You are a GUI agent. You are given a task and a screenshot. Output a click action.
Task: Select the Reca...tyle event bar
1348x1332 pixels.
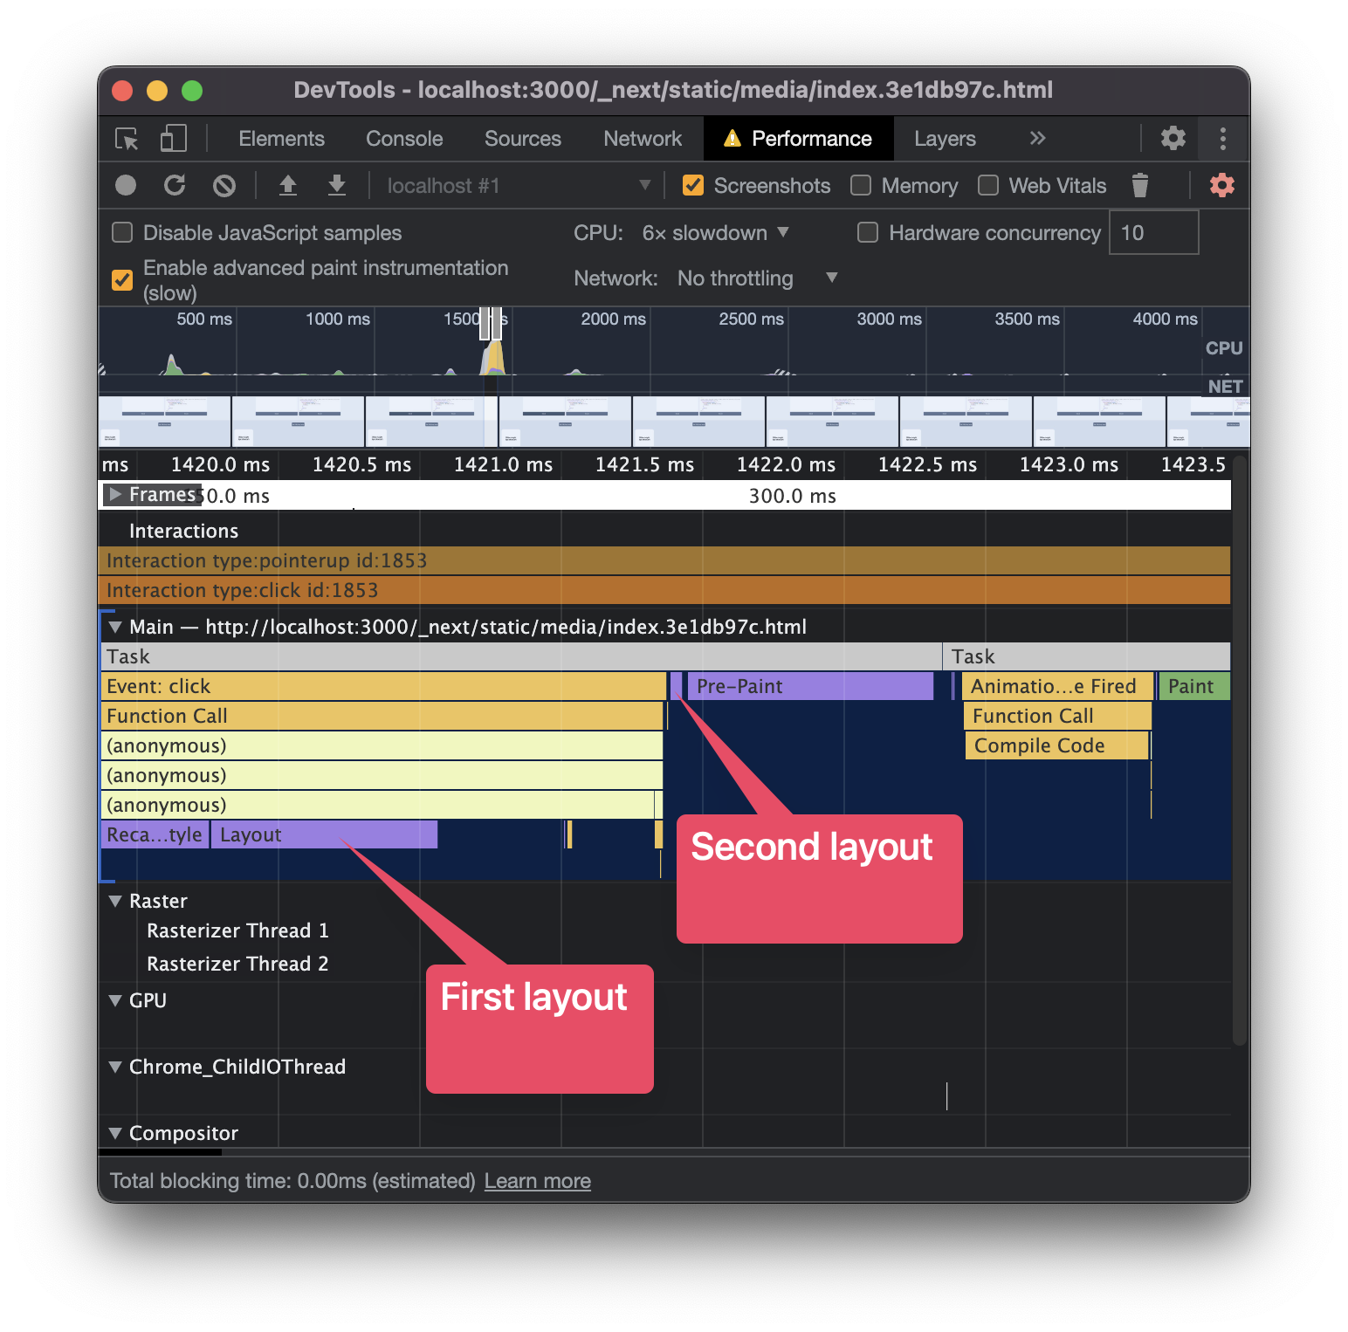[x=155, y=834]
